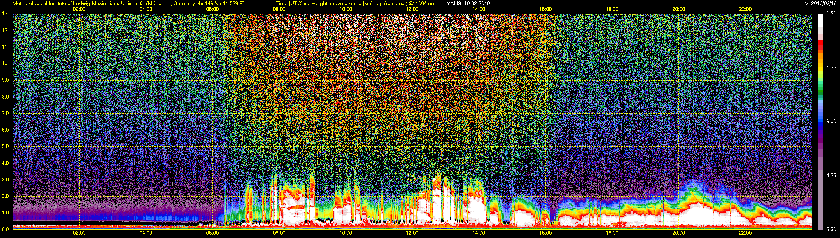Click the '11.' height axis label

coord(5,47)
